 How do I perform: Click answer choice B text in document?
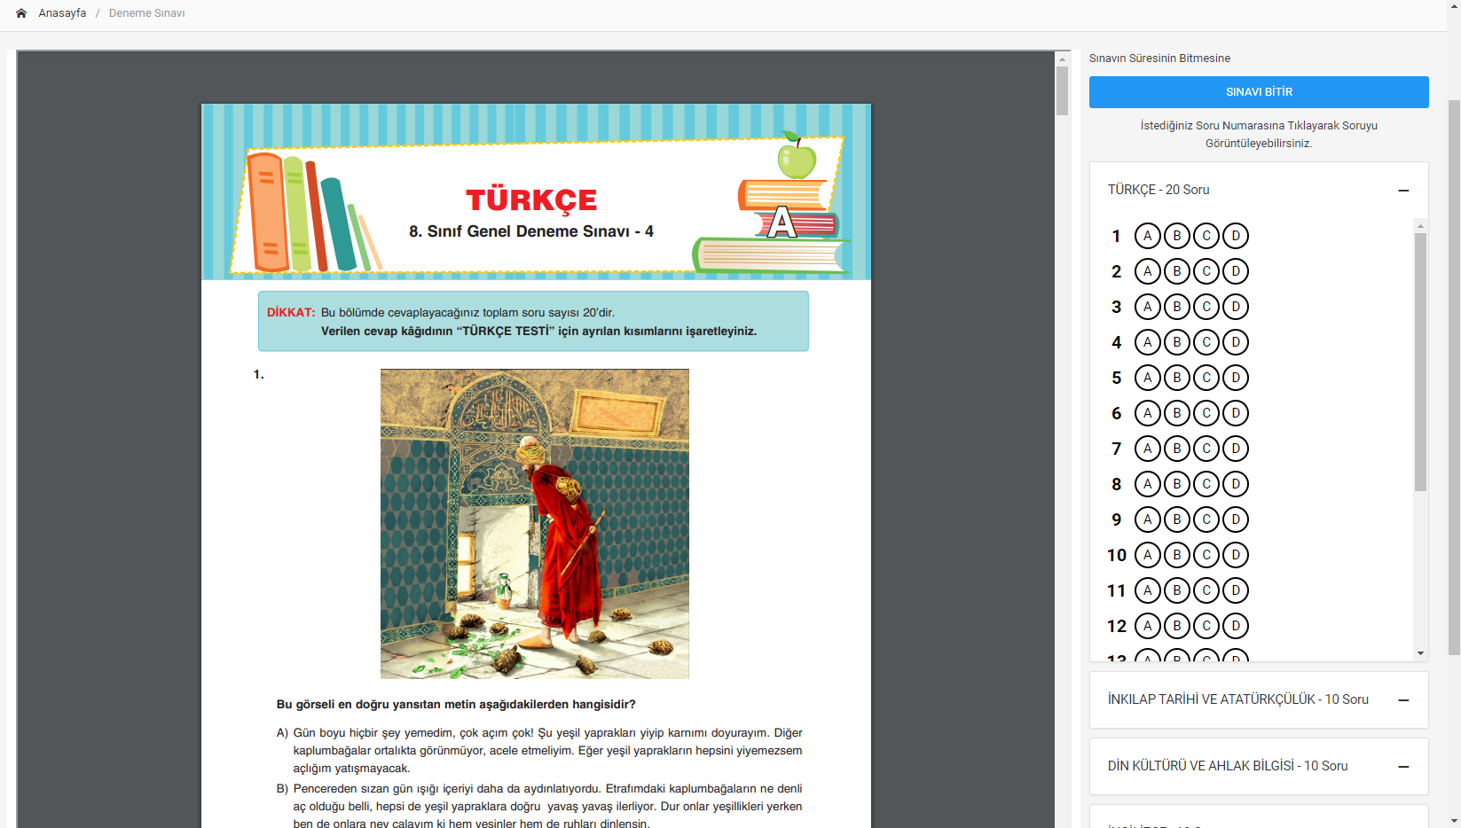click(x=539, y=806)
